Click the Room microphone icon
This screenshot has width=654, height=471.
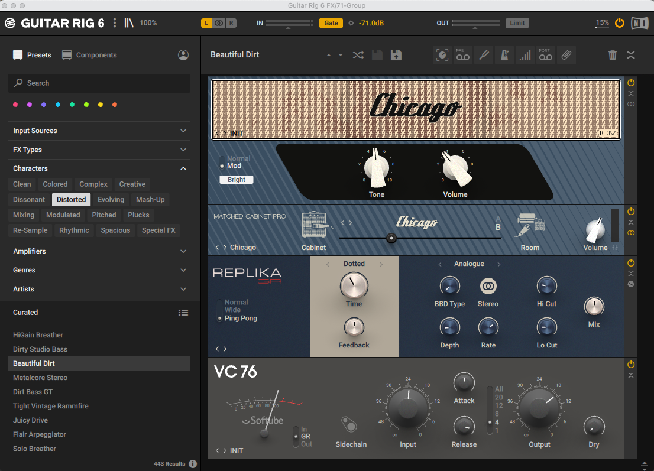tap(531, 225)
